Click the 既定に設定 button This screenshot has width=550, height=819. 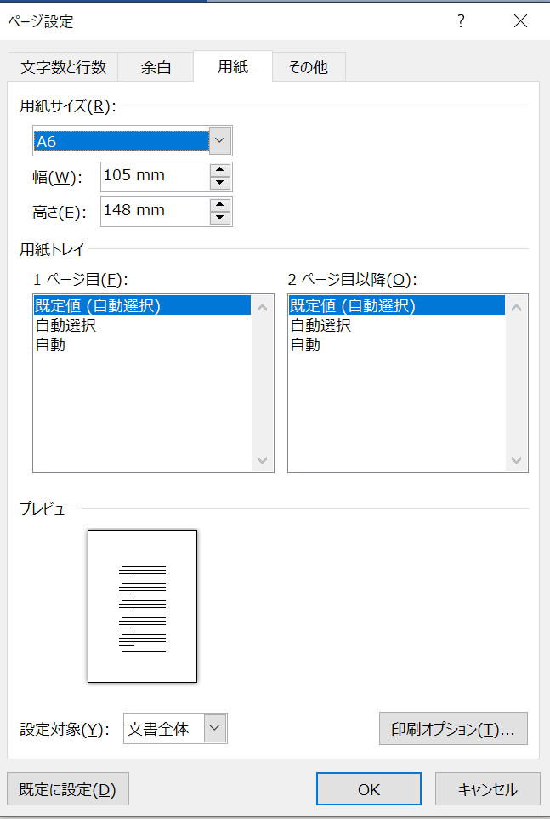(68, 789)
